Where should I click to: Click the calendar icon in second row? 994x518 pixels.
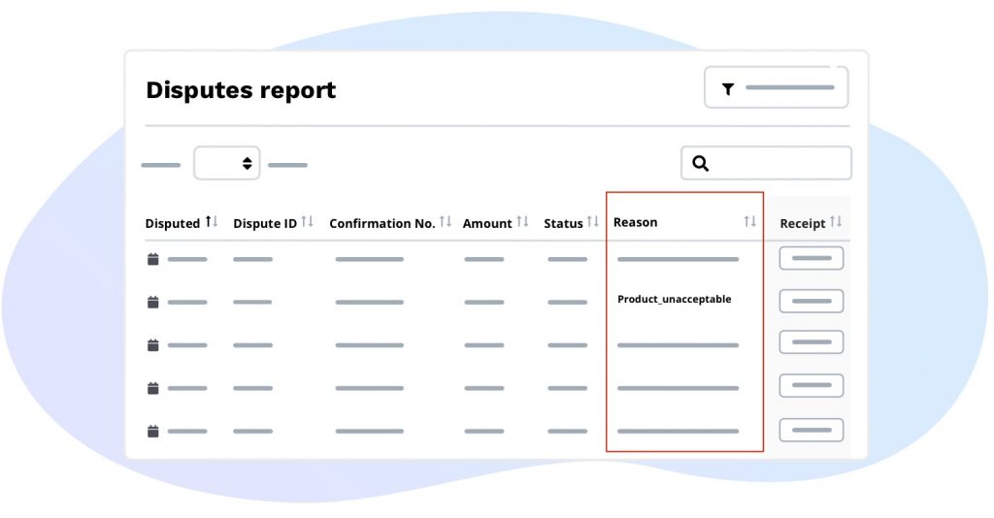point(152,302)
